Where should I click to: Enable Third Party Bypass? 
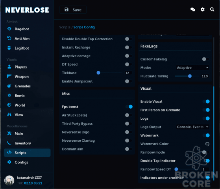tap(128, 124)
